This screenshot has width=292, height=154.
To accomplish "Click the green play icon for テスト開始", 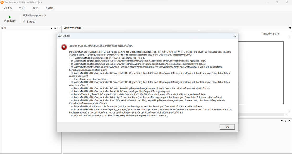I will point(10,17).
